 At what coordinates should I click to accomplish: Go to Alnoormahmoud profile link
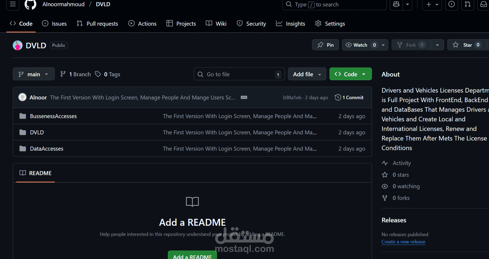pos(64,4)
